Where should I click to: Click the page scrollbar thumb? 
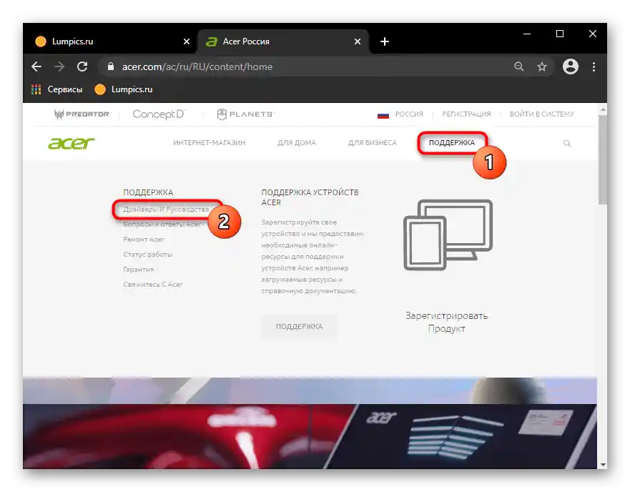tap(602, 159)
